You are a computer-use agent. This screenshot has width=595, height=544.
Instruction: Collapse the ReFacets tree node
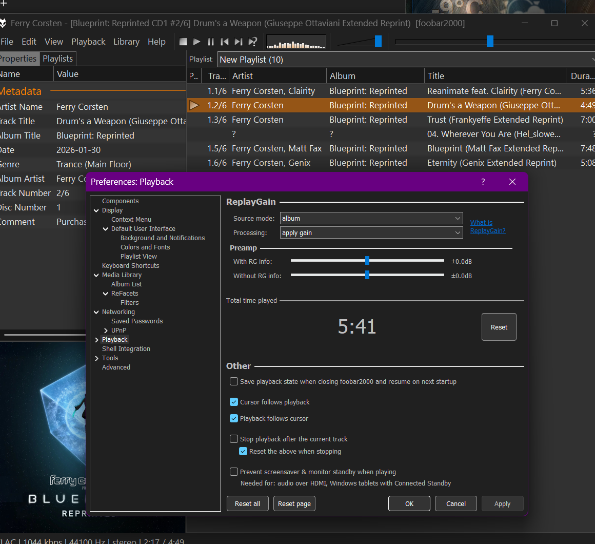[x=106, y=294]
